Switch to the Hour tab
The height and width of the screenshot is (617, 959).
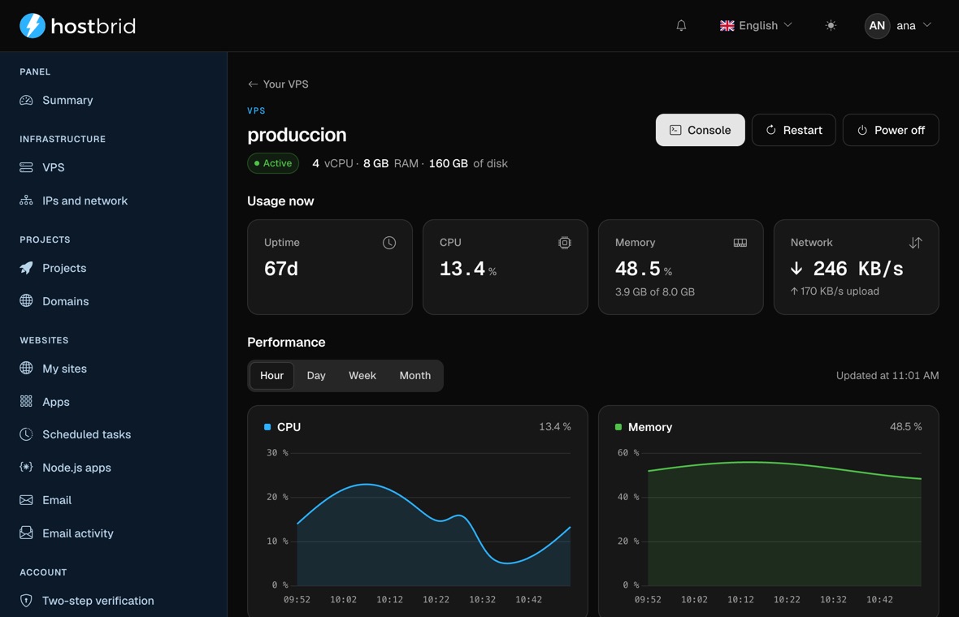(x=271, y=376)
